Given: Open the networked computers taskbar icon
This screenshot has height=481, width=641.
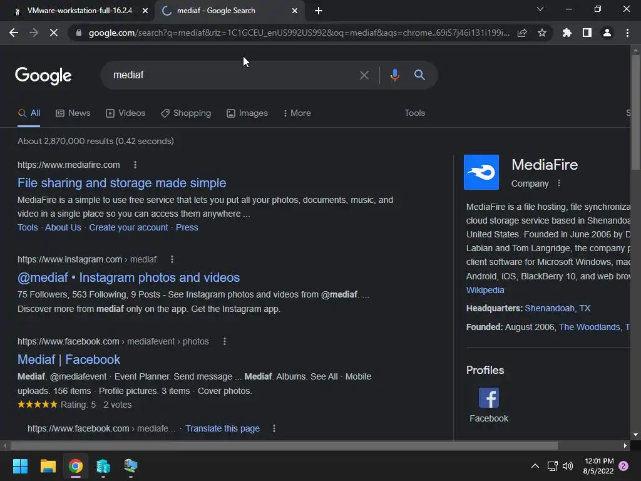Looking at the screenshot, I should pyautogui.click(x=130, y=466).
